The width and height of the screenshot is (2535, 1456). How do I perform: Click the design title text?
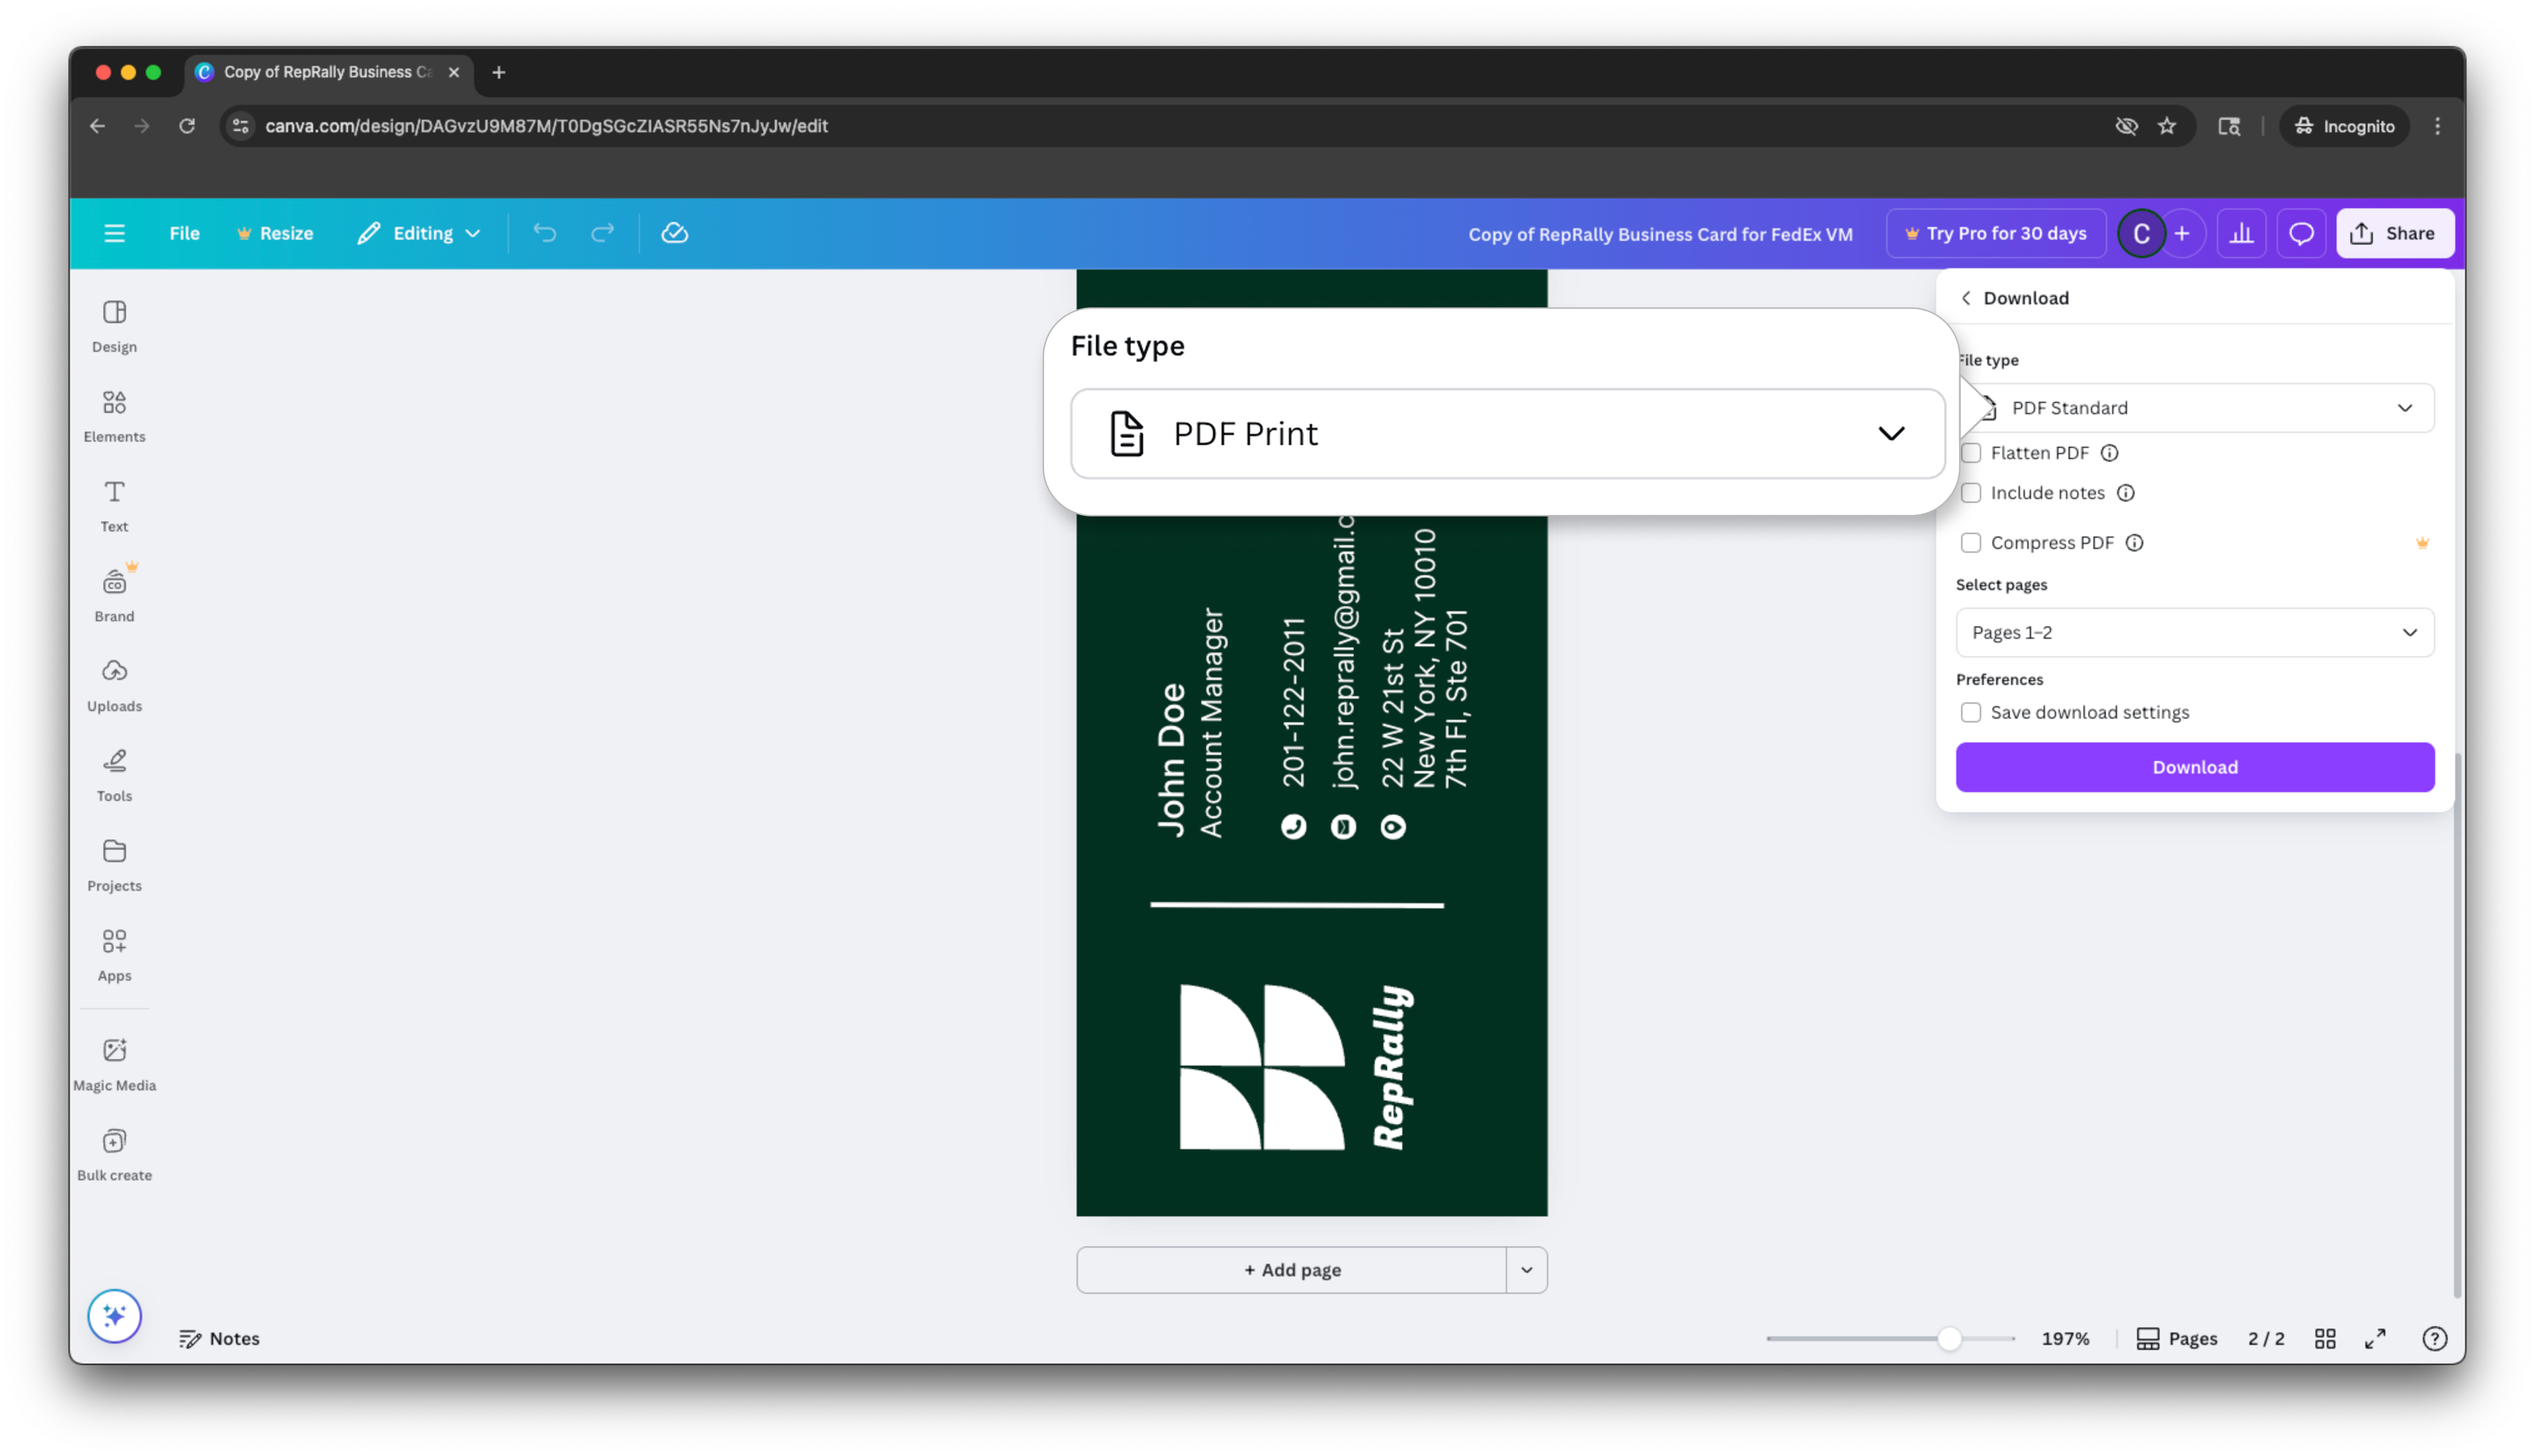click(x=1660, y=234)
